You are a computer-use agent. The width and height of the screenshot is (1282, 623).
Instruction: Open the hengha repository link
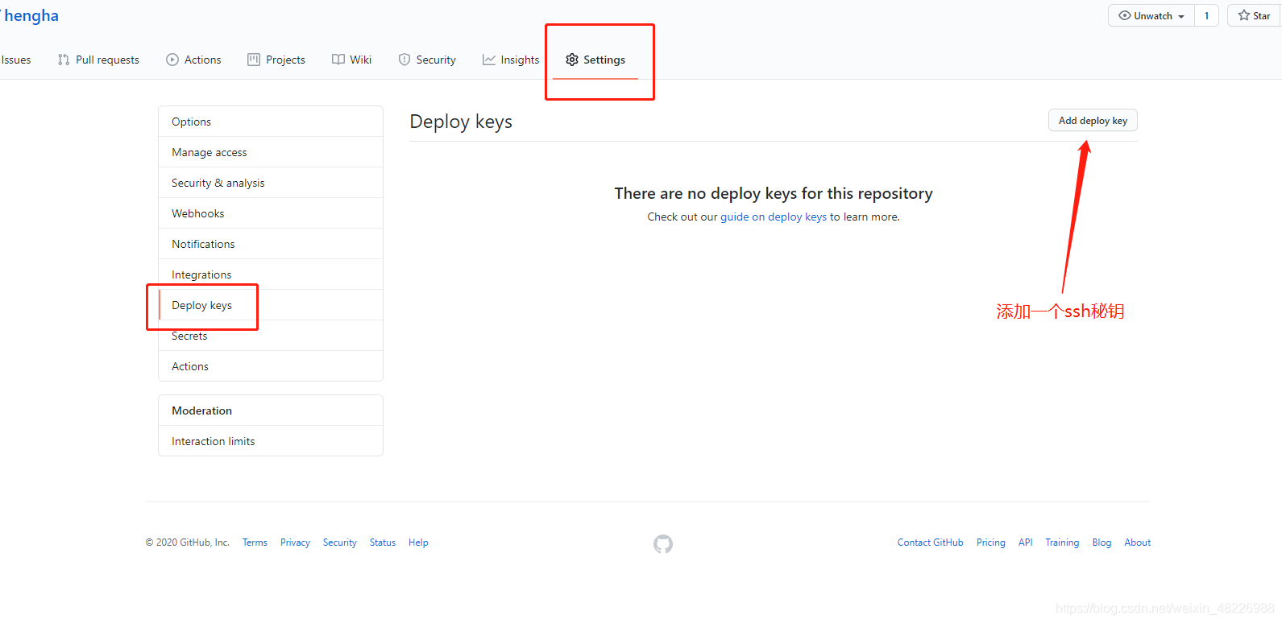pyautogui.click(x=31, y=16)
